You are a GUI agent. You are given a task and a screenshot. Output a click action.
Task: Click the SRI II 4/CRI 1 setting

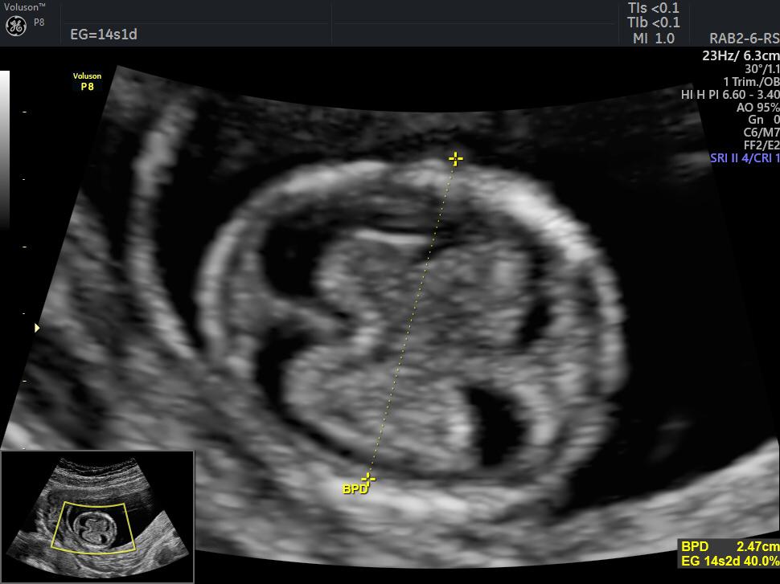745,158
